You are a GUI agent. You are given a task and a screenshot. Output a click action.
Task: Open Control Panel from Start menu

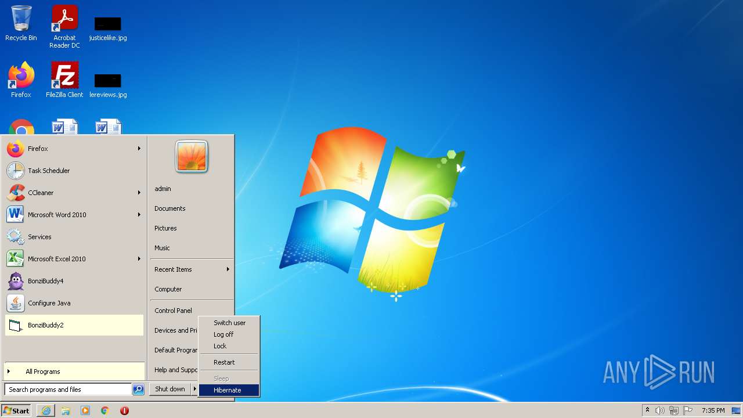(x=192, y=311)
